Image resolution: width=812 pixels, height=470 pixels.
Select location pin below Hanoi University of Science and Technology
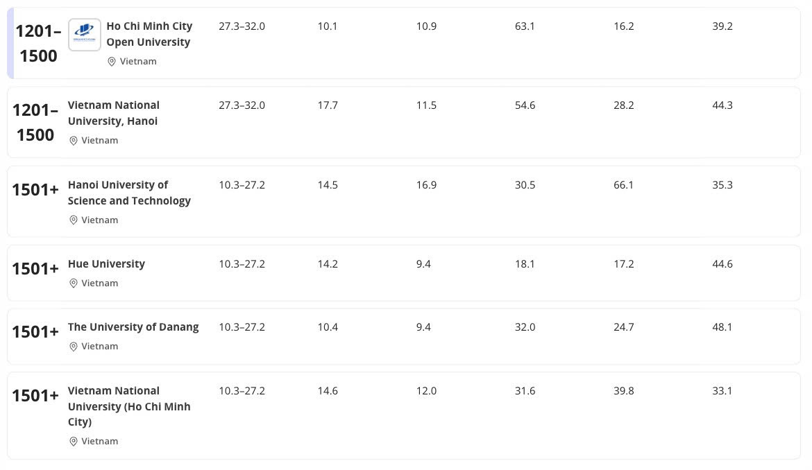[74, 220]
